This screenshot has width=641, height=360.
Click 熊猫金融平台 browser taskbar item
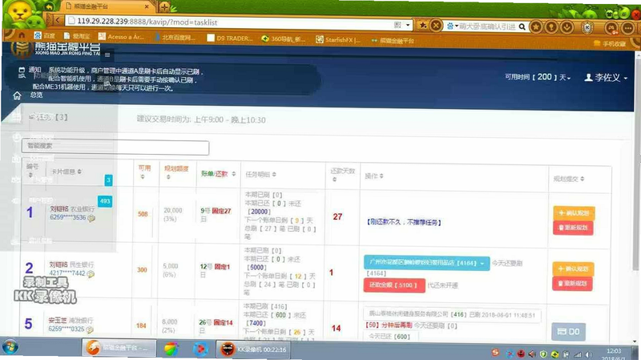(119, 348)
